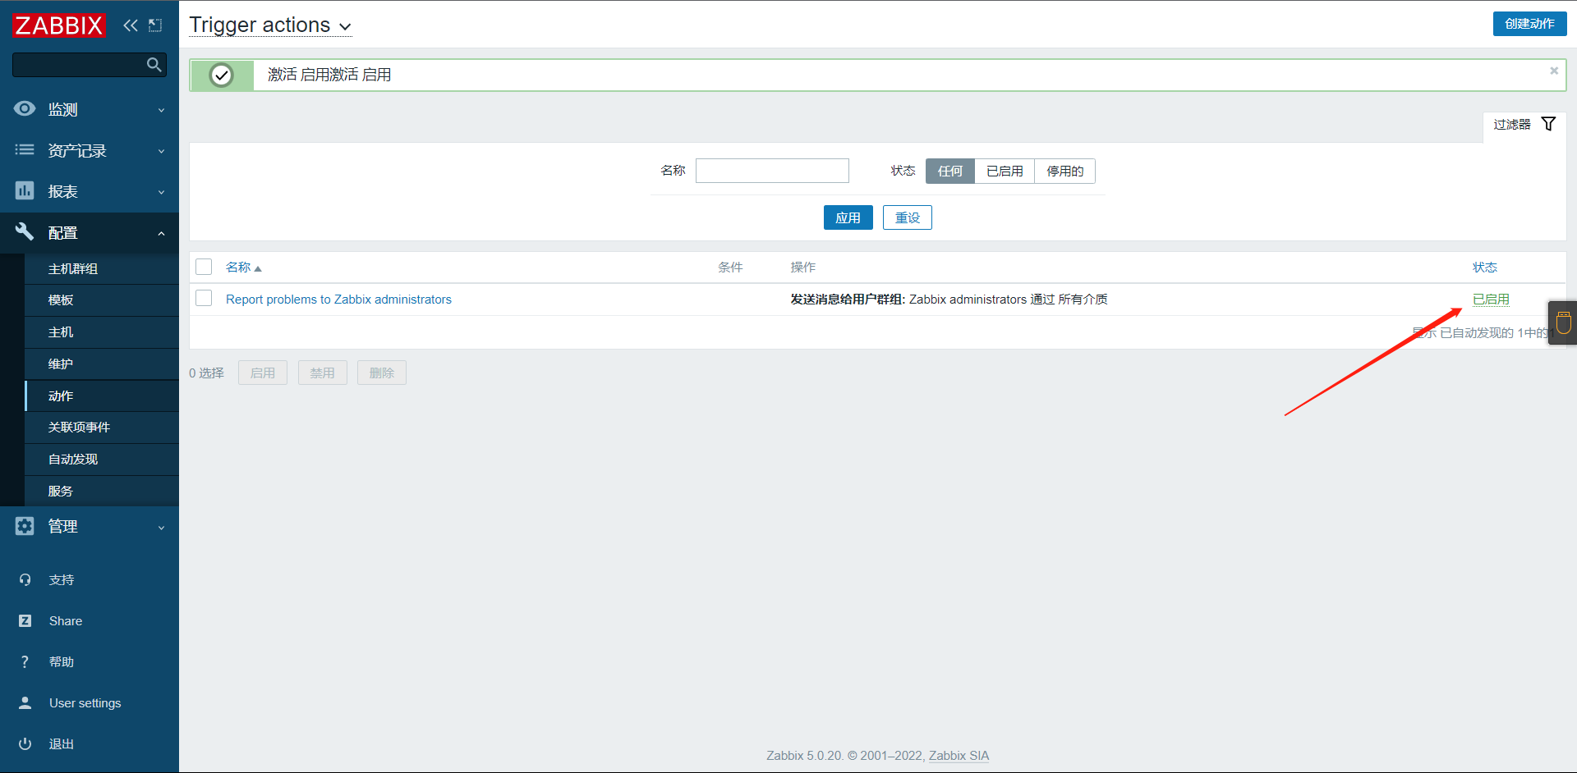1577x773 pixels.
Task: Open the Zabbix SIA footer link
Action: 959,756
